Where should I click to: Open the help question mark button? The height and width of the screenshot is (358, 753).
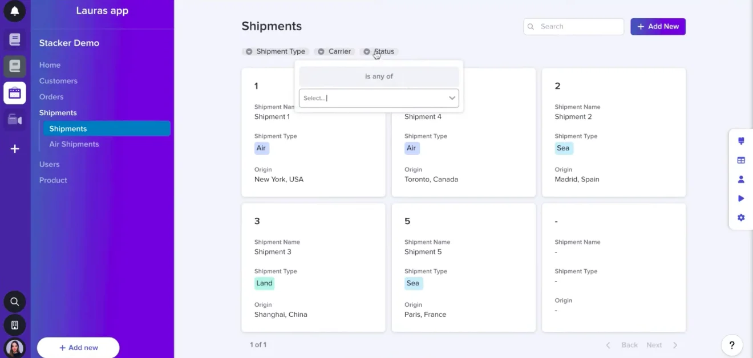click(732, 345)
